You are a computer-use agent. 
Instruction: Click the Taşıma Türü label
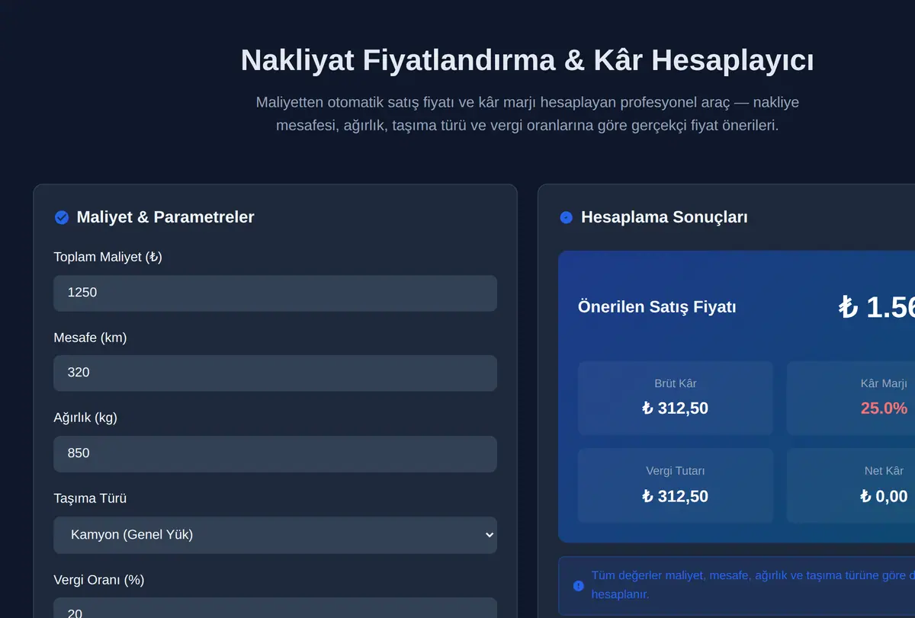[x=90, y=498]
